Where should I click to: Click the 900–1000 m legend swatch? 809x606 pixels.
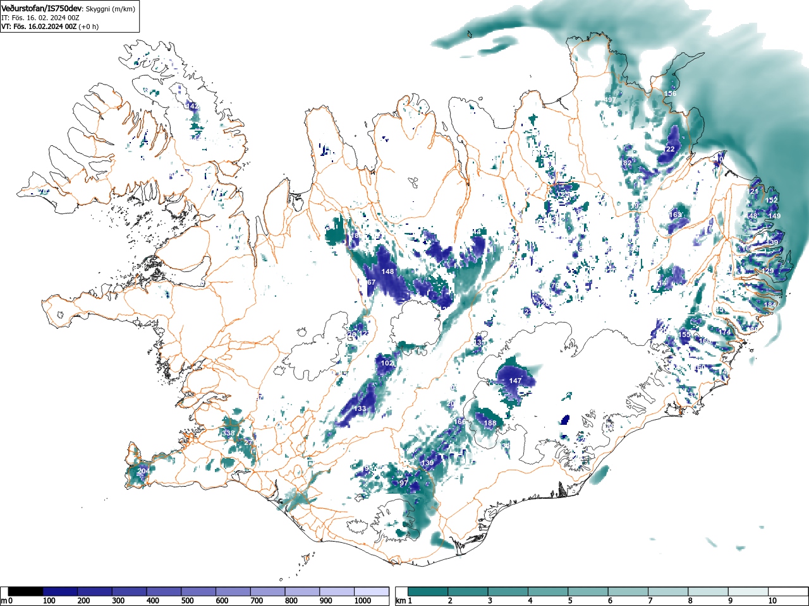coord(337,591)
